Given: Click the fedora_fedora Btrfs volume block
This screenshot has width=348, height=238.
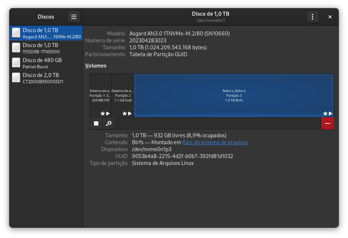Looking at the screenshot, I should tap(234, 95).
